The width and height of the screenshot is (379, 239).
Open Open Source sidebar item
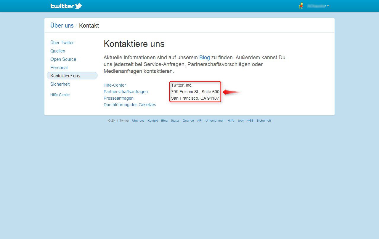point(63,59)
